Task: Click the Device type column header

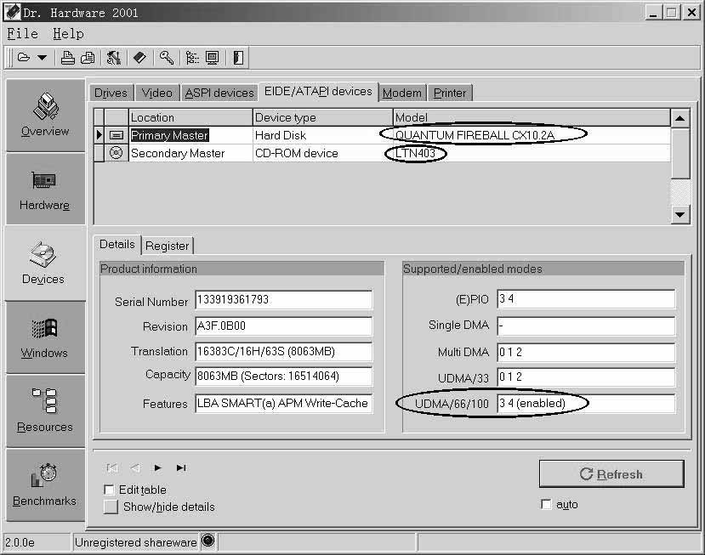Action: click(x=322, y=117)
